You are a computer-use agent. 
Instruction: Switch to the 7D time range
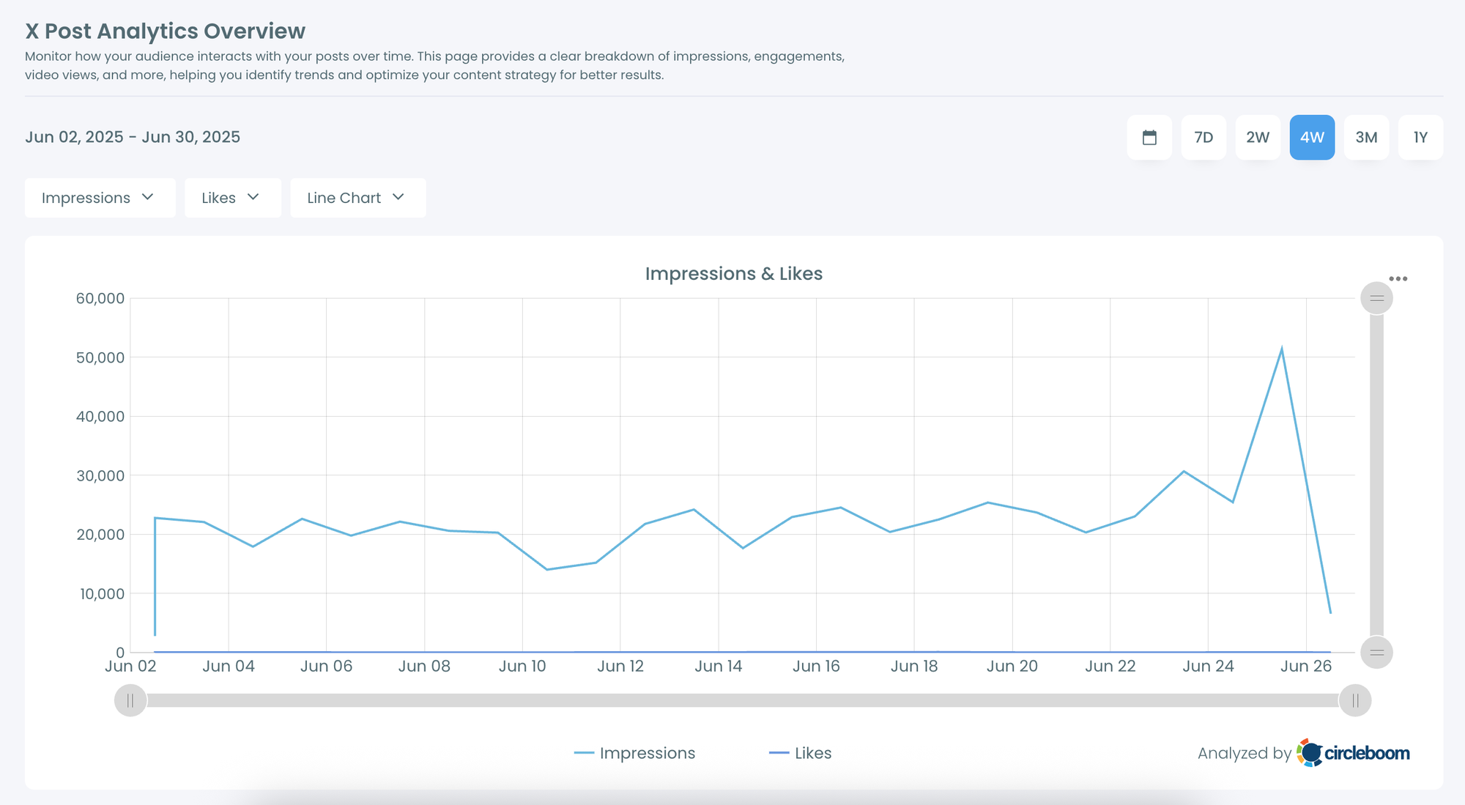pyautogui.click(x=1203, y=137)
